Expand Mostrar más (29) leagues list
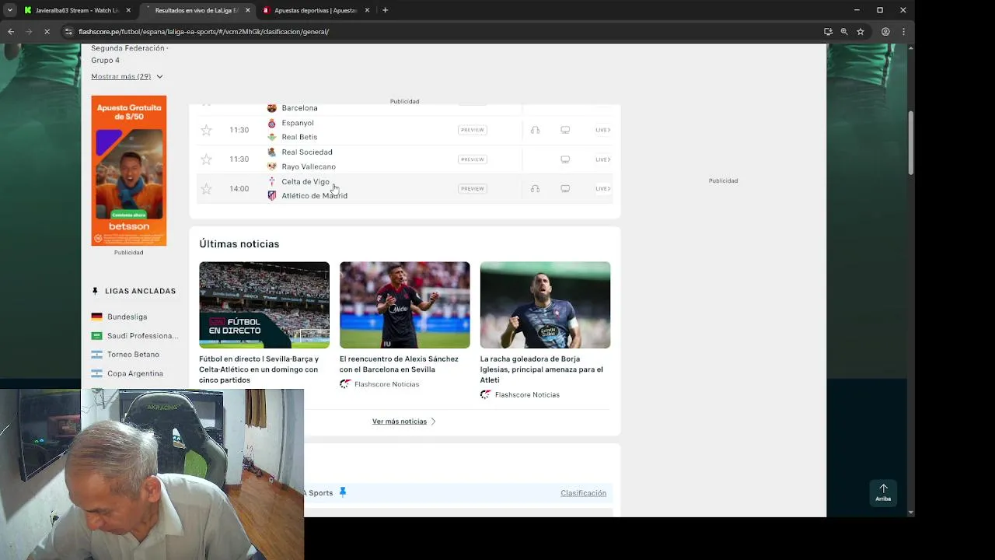995x560 pixels. click(x=127, y=76)
